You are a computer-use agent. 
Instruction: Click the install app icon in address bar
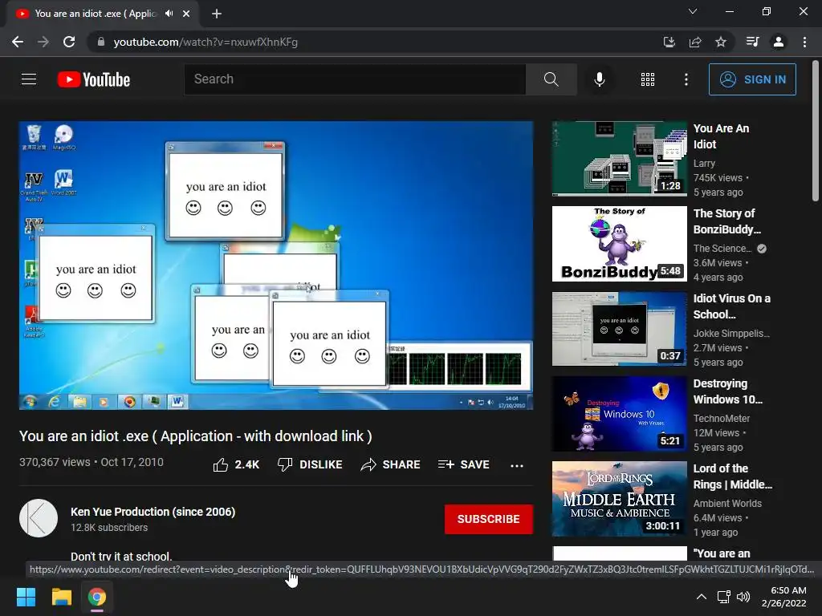click(669, 42)
